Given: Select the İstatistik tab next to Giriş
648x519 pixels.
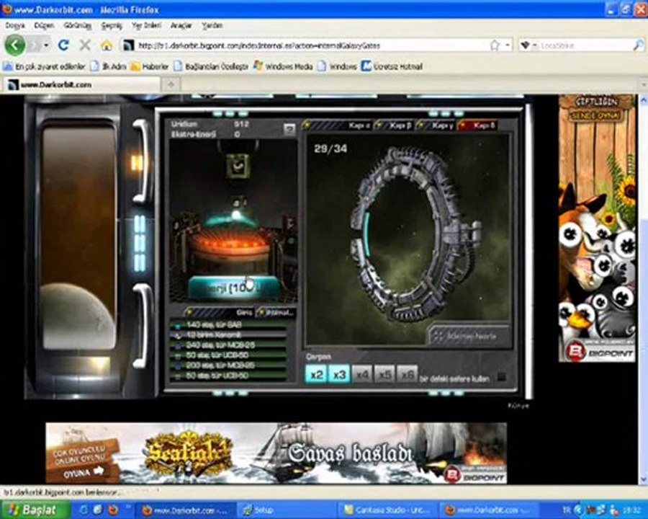Looking at the screenshot, I should pyautogui.click(x=276, y=312).
